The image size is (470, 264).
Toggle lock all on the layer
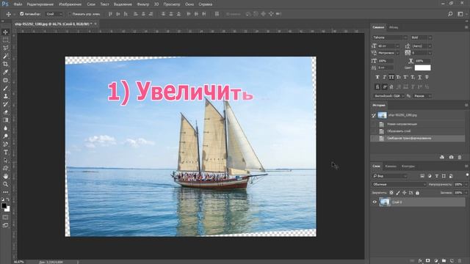[417, 193]
